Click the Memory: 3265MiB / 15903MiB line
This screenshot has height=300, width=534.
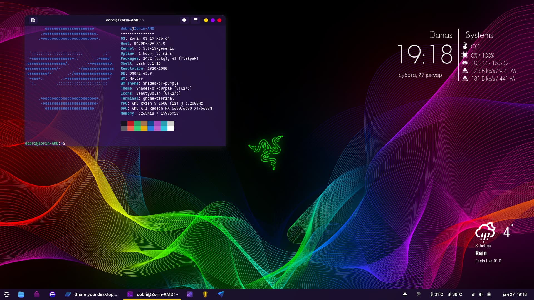tap(150, 114)
